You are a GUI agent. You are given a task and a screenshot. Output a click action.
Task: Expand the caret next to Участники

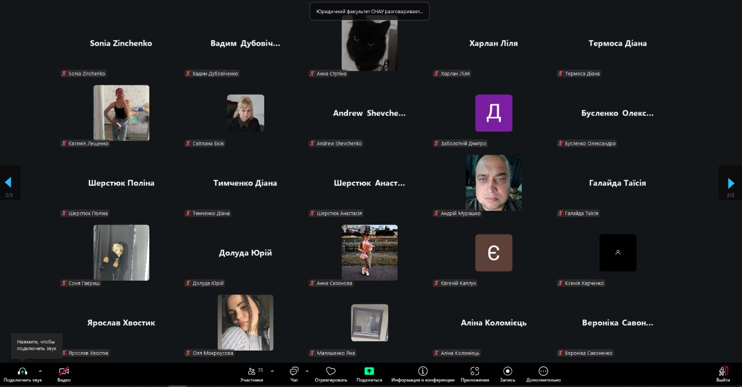[272, 371]
